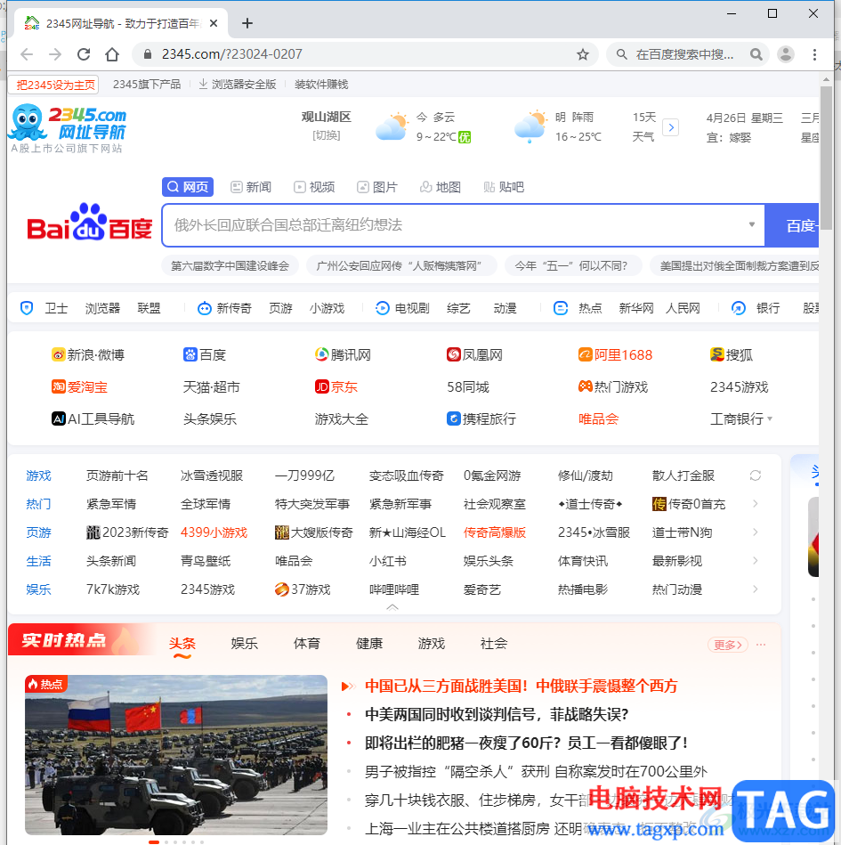Expand the 娱乐 row arrow

click(756, 589)
